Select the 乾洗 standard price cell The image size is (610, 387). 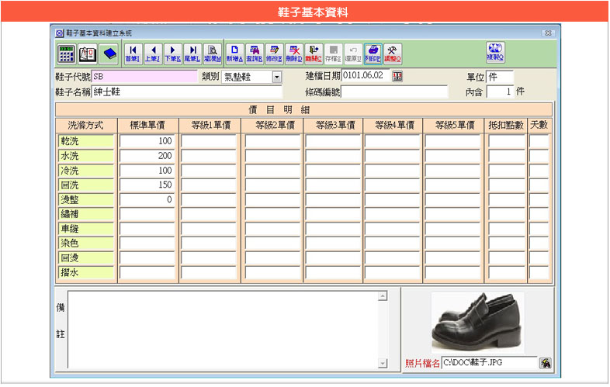coord(147,141)
